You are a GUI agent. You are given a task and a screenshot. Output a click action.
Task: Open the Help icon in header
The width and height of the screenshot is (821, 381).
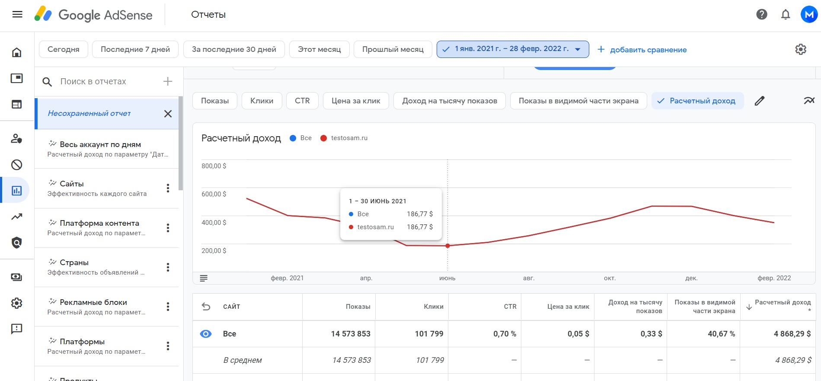pos(761,15)
